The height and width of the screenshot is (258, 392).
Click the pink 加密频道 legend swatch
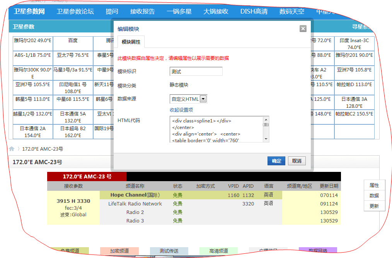119,251
